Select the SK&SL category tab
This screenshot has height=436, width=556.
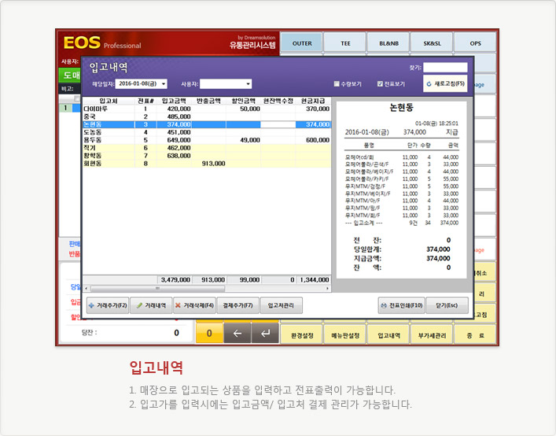coord(432,43)
